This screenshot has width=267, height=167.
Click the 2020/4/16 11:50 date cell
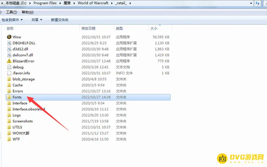pos(95,139)
